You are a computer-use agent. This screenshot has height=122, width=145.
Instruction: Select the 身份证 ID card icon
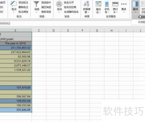click(x=98, y=4)
